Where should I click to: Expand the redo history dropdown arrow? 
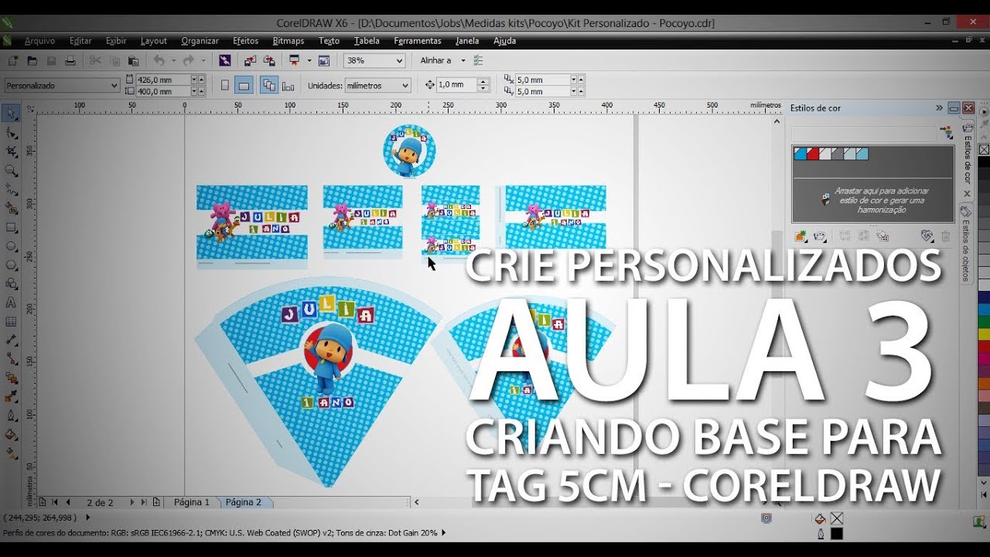203,60
